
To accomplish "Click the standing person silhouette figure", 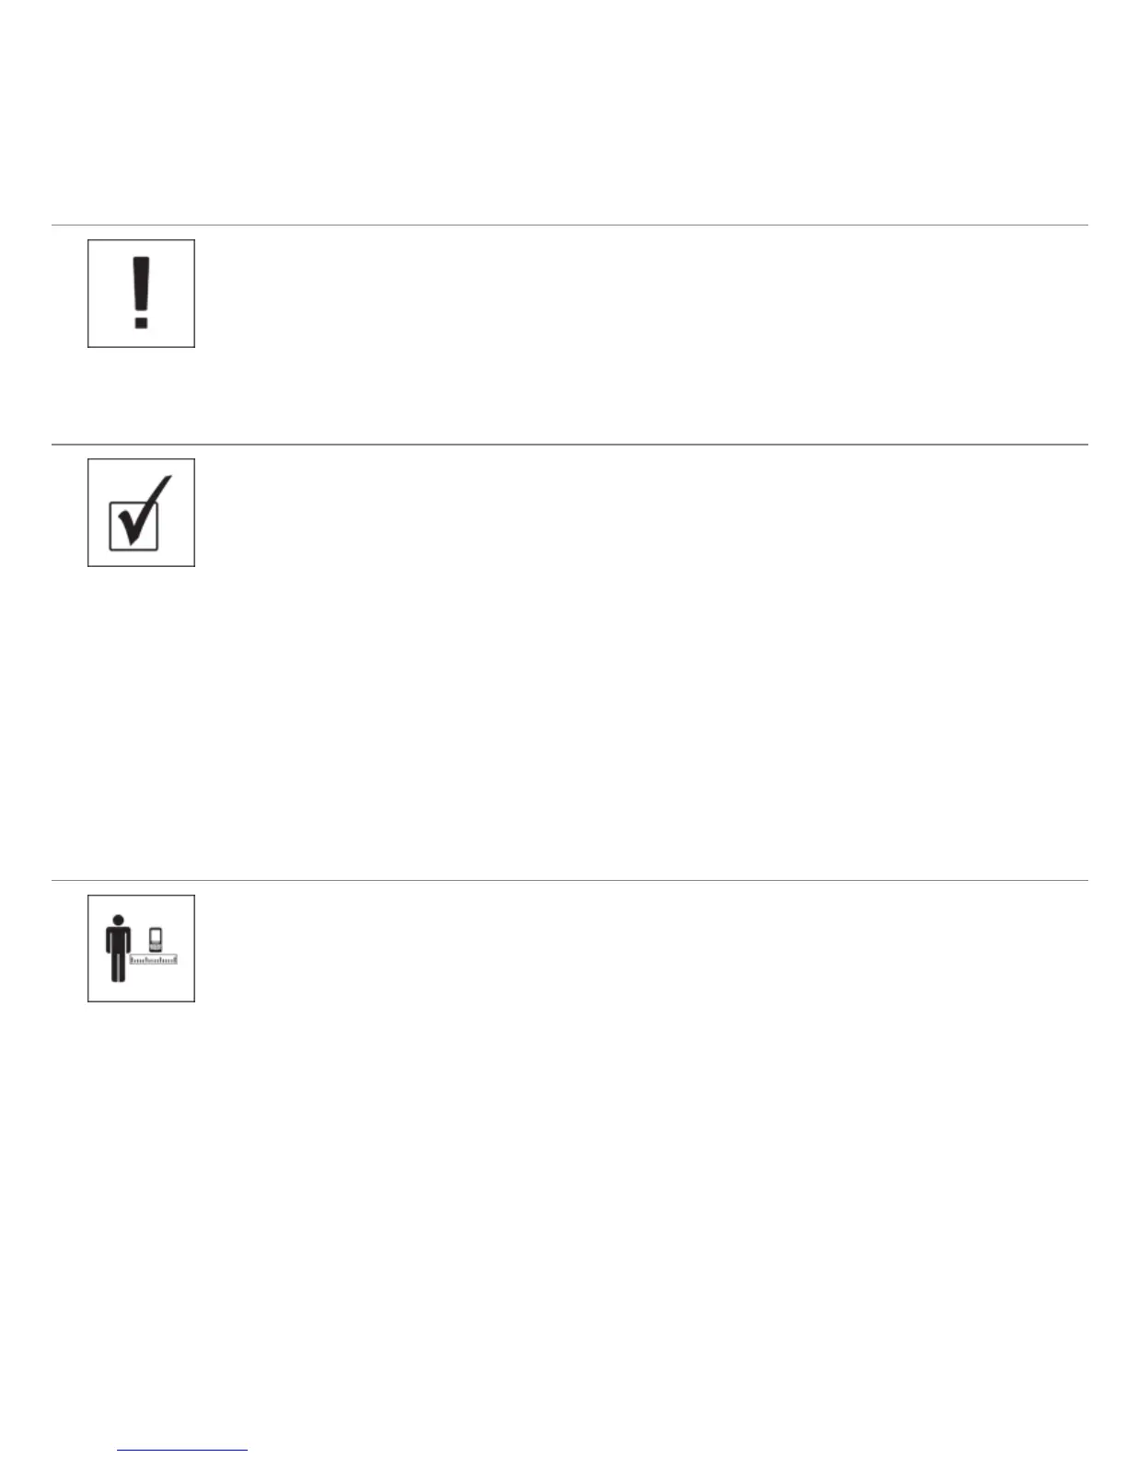I will pos(117,947).
